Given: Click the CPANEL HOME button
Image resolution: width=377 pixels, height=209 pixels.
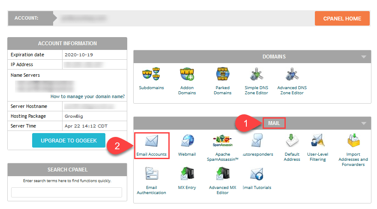Looking at the screenshot, I should pos(342,18).
